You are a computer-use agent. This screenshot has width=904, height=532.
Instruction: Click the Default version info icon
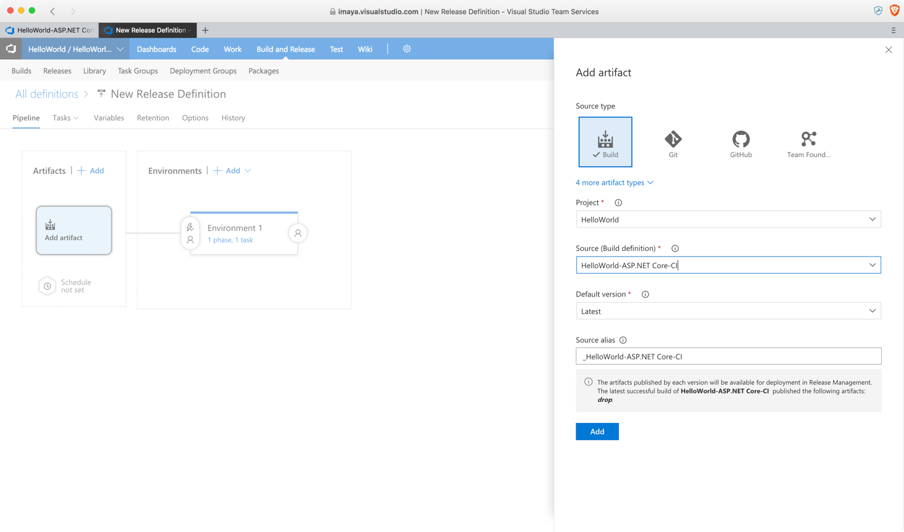(645, 295)
